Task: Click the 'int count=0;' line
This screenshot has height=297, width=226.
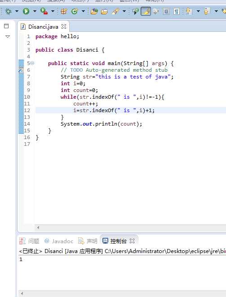Action: point(80,90)
